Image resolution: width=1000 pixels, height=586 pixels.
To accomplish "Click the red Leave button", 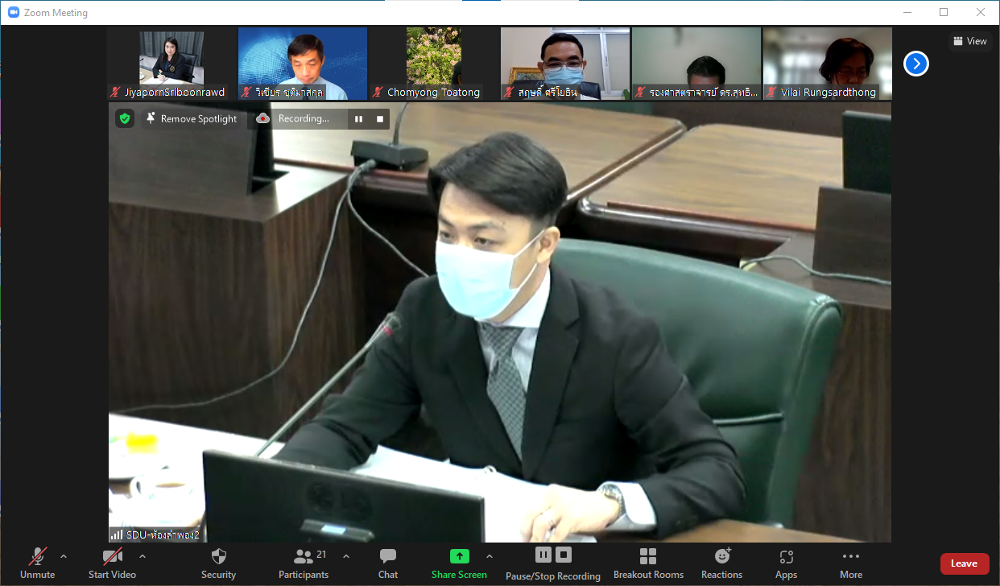I will 964,563.
